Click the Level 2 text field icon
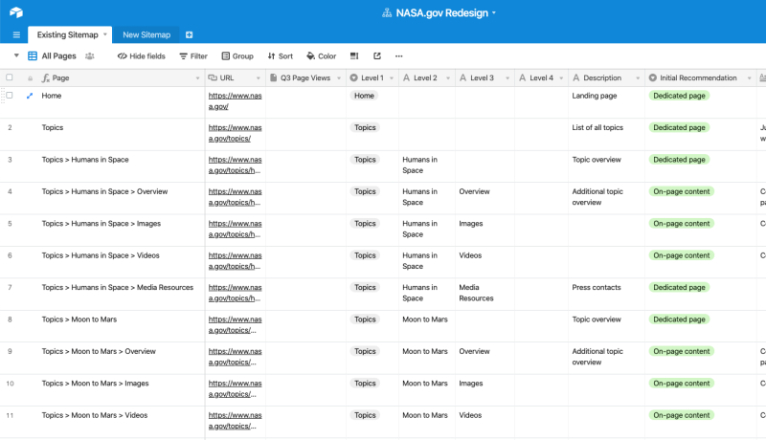Image resolution: width=766 pixels, height=440 pixels. click(x=406, y=78)
